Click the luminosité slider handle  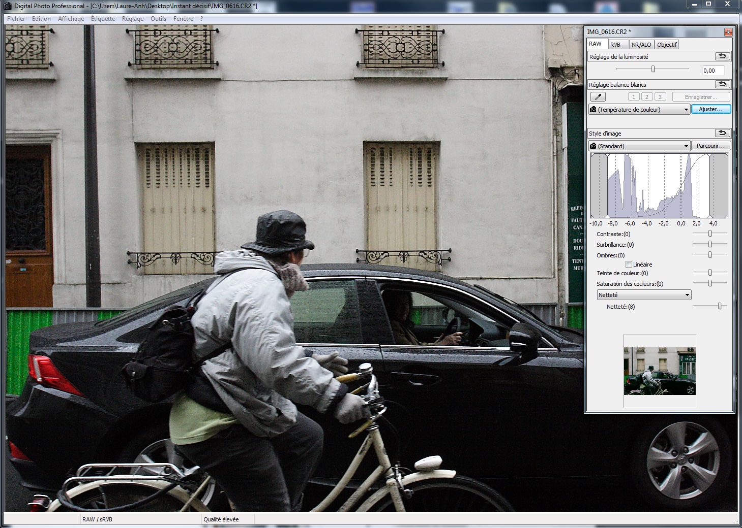coord(653,69)
